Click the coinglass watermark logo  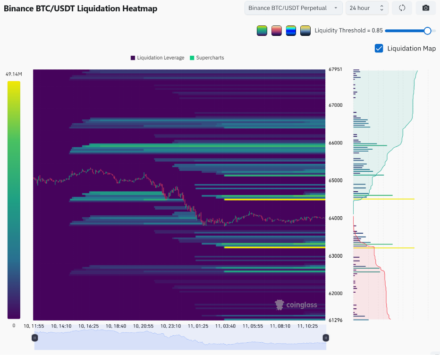point(296,305)
